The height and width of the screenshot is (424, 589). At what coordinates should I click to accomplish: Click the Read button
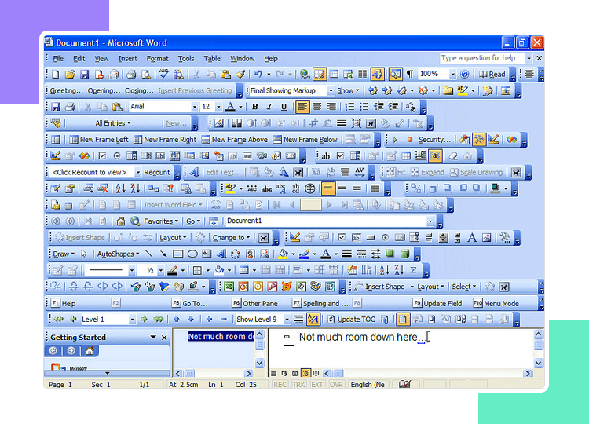492,75
